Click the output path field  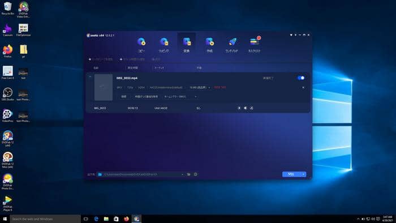click(141, 174)
